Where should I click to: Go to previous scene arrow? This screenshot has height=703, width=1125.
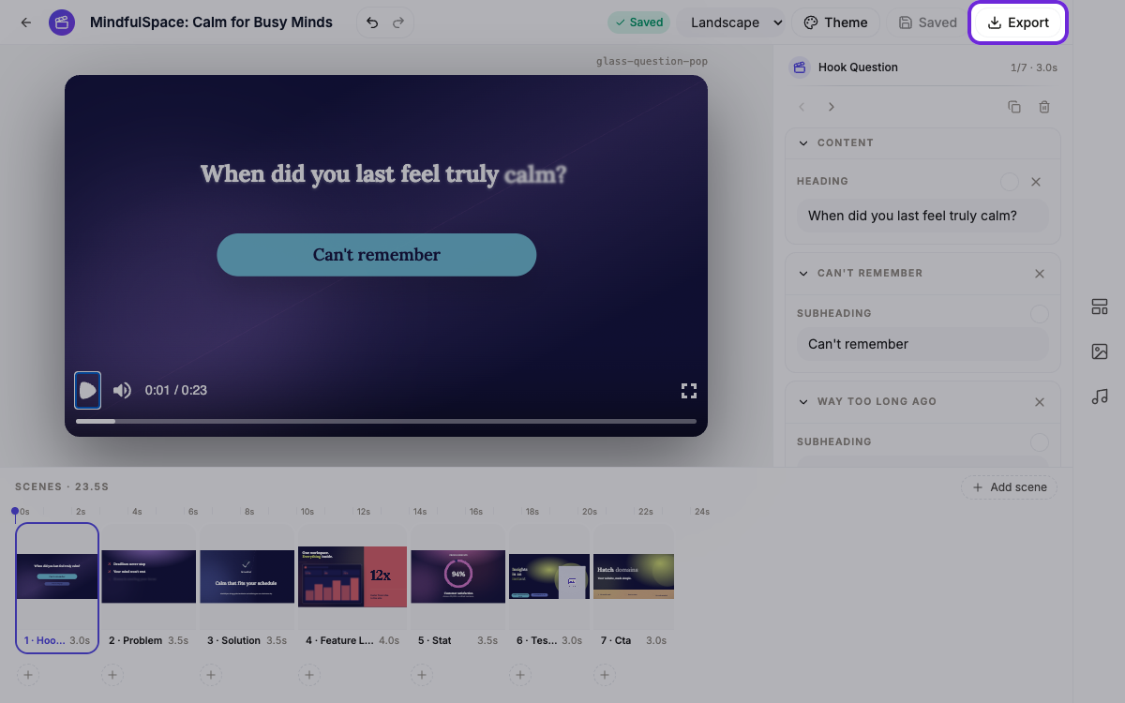(802, 107)
